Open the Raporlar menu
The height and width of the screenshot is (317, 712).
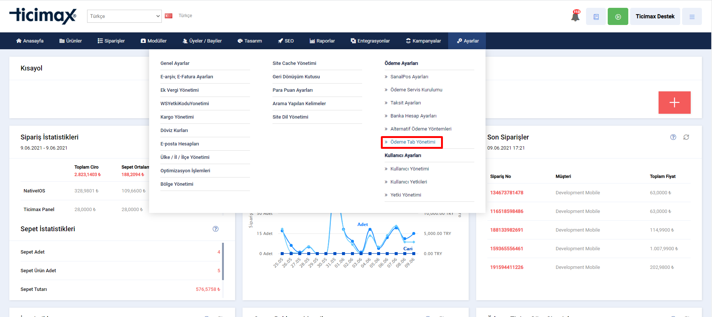pyautogui.click(x=322, y=41)
